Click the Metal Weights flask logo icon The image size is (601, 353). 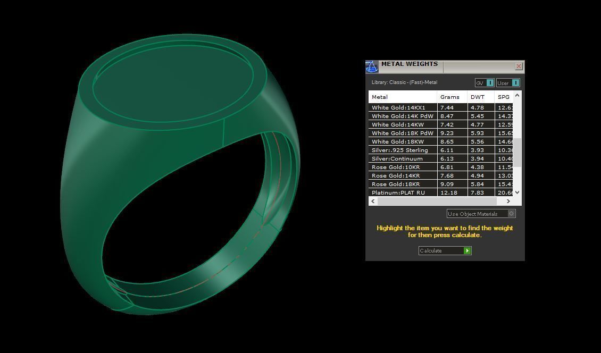(x=371, y=66)
